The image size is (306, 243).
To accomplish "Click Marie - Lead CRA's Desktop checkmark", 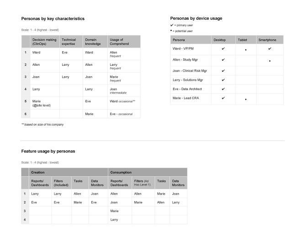I will point(223,98).
